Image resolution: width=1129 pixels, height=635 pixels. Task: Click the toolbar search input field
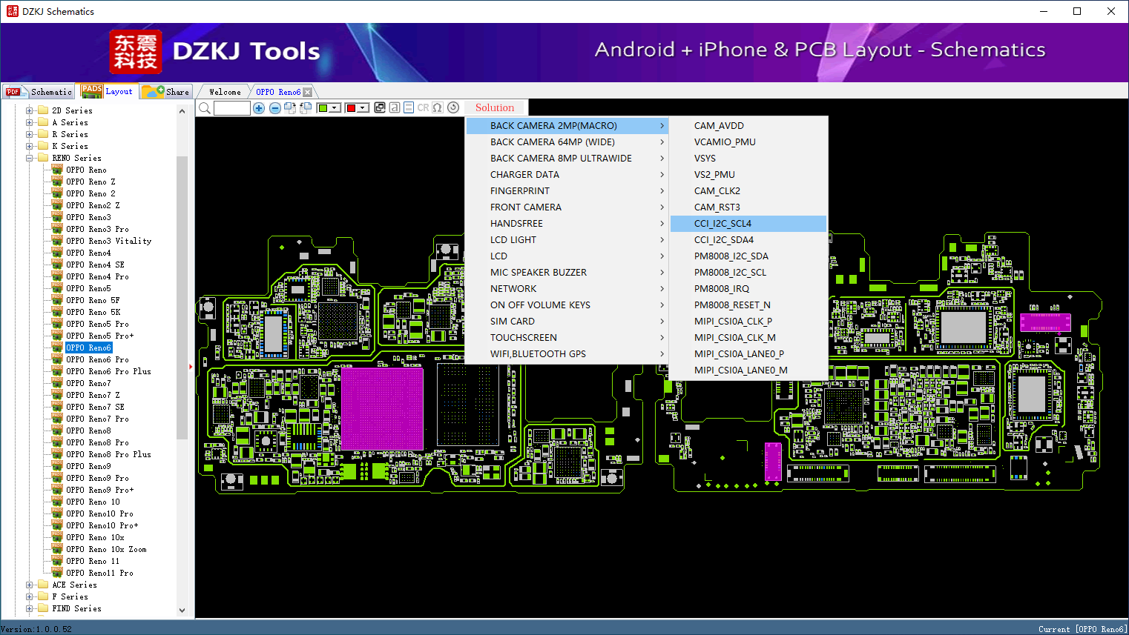pyautogui.click(x=232, y=108)
